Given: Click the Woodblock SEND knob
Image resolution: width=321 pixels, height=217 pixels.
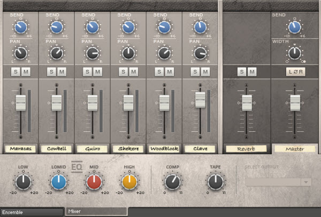Looking at the screenshot, I should 164,27.
